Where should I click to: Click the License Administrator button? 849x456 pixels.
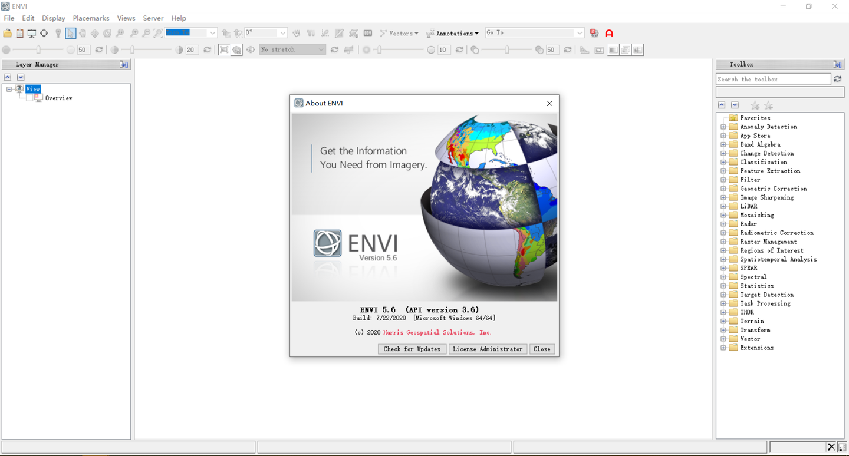(x=488, y=349)
